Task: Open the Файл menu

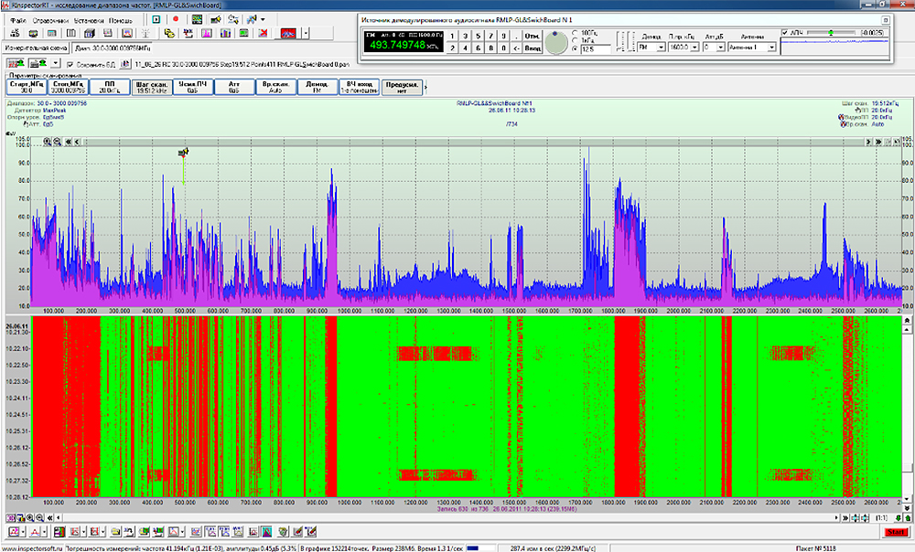Action: pos(18,19)
